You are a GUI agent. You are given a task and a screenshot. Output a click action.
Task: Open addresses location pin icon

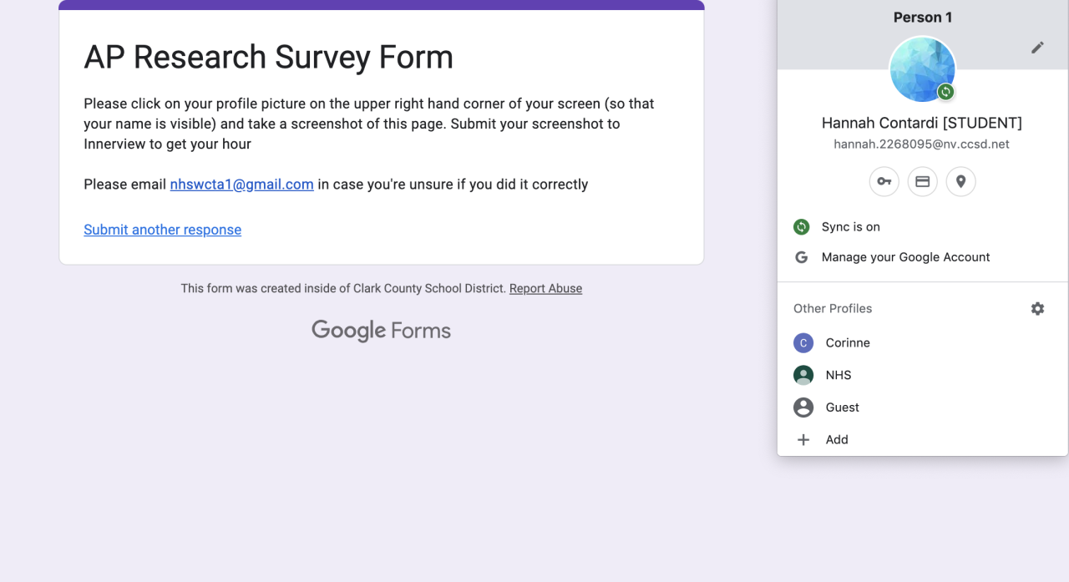coord(960,181)
